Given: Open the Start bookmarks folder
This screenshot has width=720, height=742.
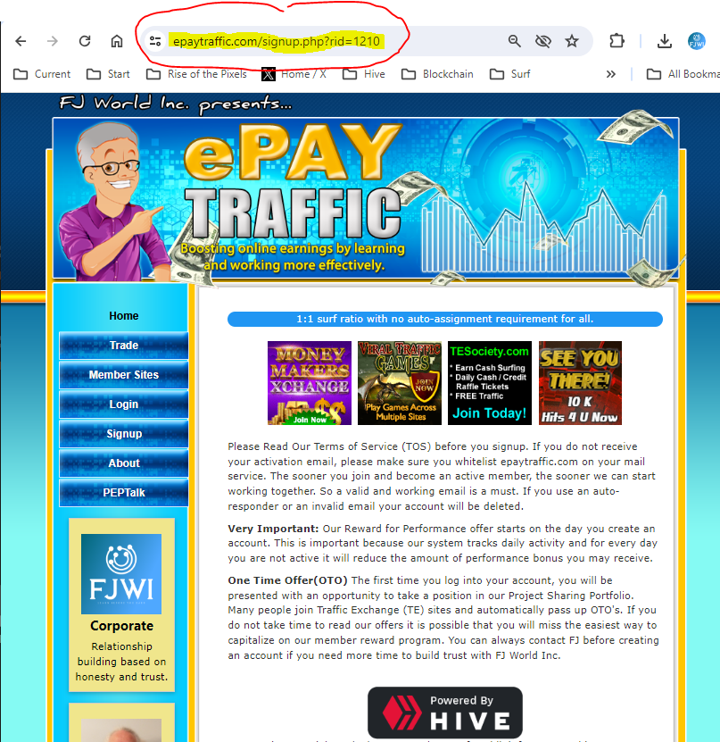Looking at the screenshot, I should point(108,74).
